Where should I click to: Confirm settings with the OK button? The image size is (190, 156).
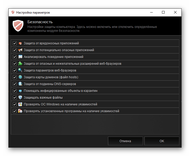(162, 141)
